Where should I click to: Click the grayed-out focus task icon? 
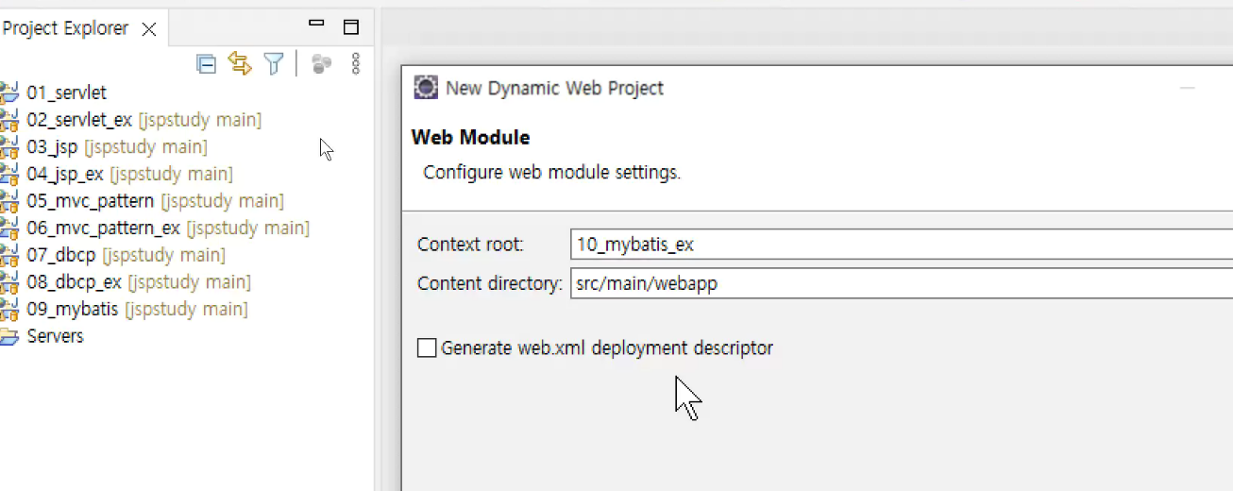click(x=321, y=63)
